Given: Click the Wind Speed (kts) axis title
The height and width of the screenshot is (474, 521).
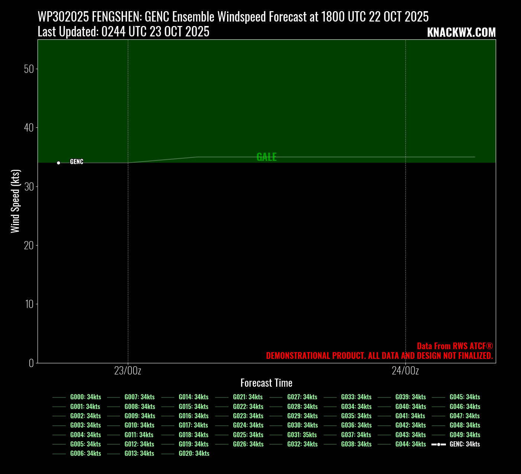Looking at the screenshot, I should (x=15, y=201).
